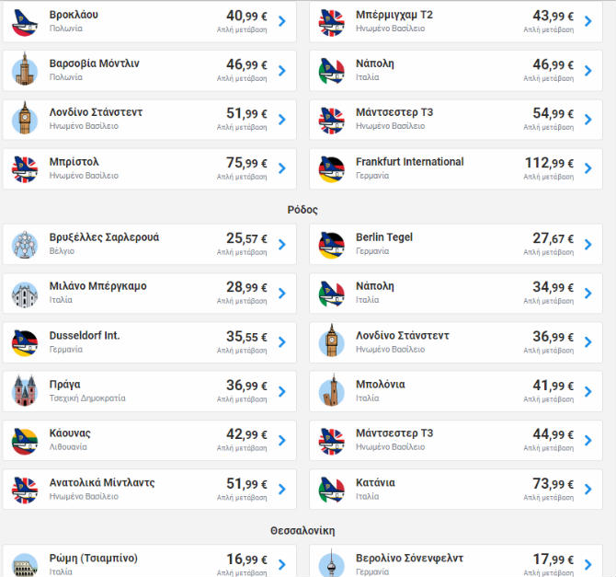Open the Frankfurt International chevron arrow
The height and width of the screenshot is (577, 616).
[x=588, y=167]
